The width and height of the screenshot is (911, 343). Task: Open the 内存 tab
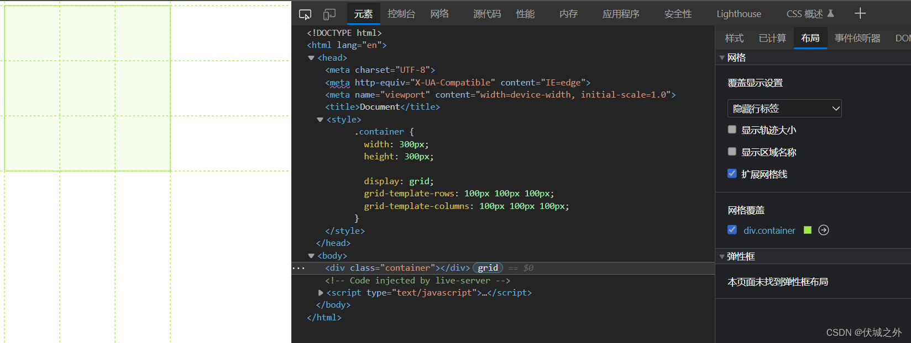[568, 14]
